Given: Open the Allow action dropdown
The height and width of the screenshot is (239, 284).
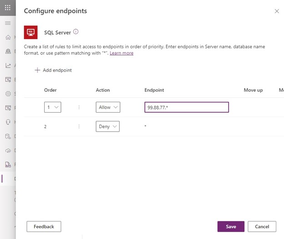Looking at the screenshot, I should pos(108,107).
